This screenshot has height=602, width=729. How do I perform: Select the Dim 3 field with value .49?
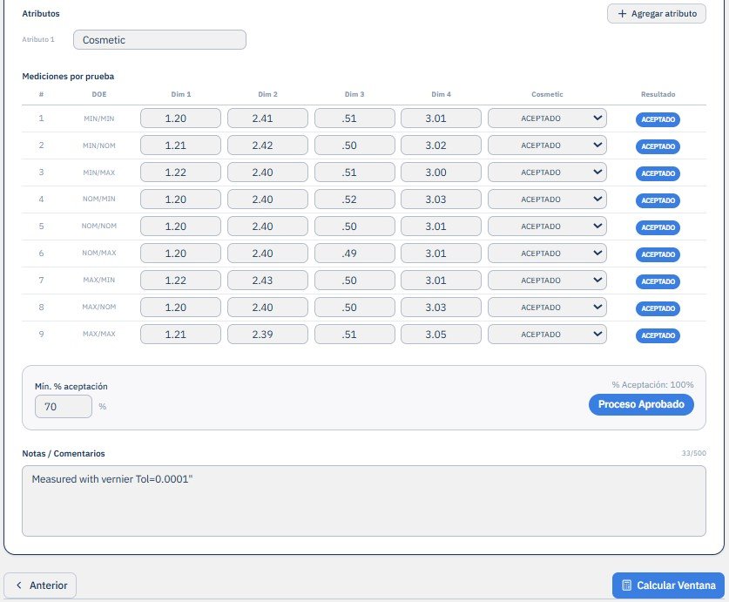[354, 253]
